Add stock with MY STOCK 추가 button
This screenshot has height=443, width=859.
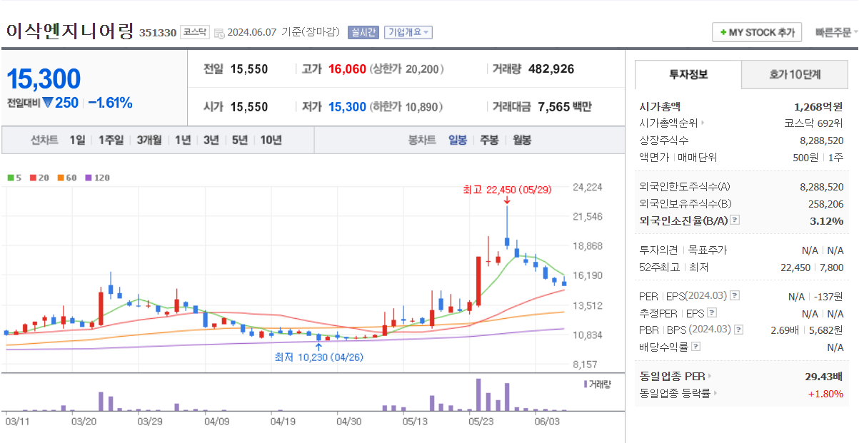click(757, 33)
